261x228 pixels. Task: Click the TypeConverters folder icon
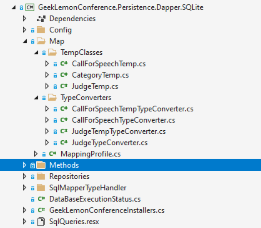[52, 97]
